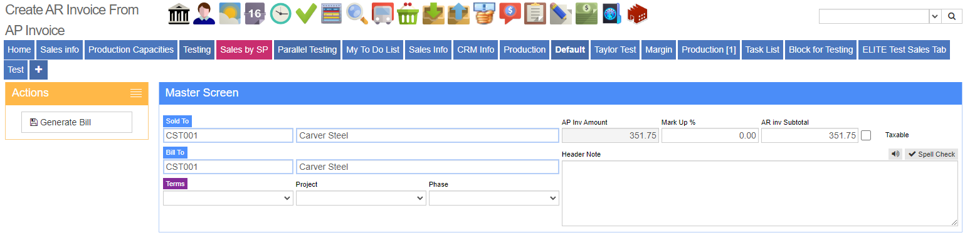Open the Project dropdown list
965x235 pixels.
tap(361, 198)
